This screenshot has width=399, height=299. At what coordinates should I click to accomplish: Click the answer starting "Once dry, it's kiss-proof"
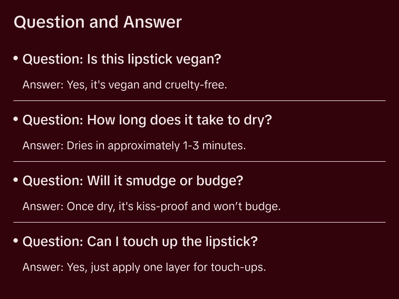[x=152, y=206]
